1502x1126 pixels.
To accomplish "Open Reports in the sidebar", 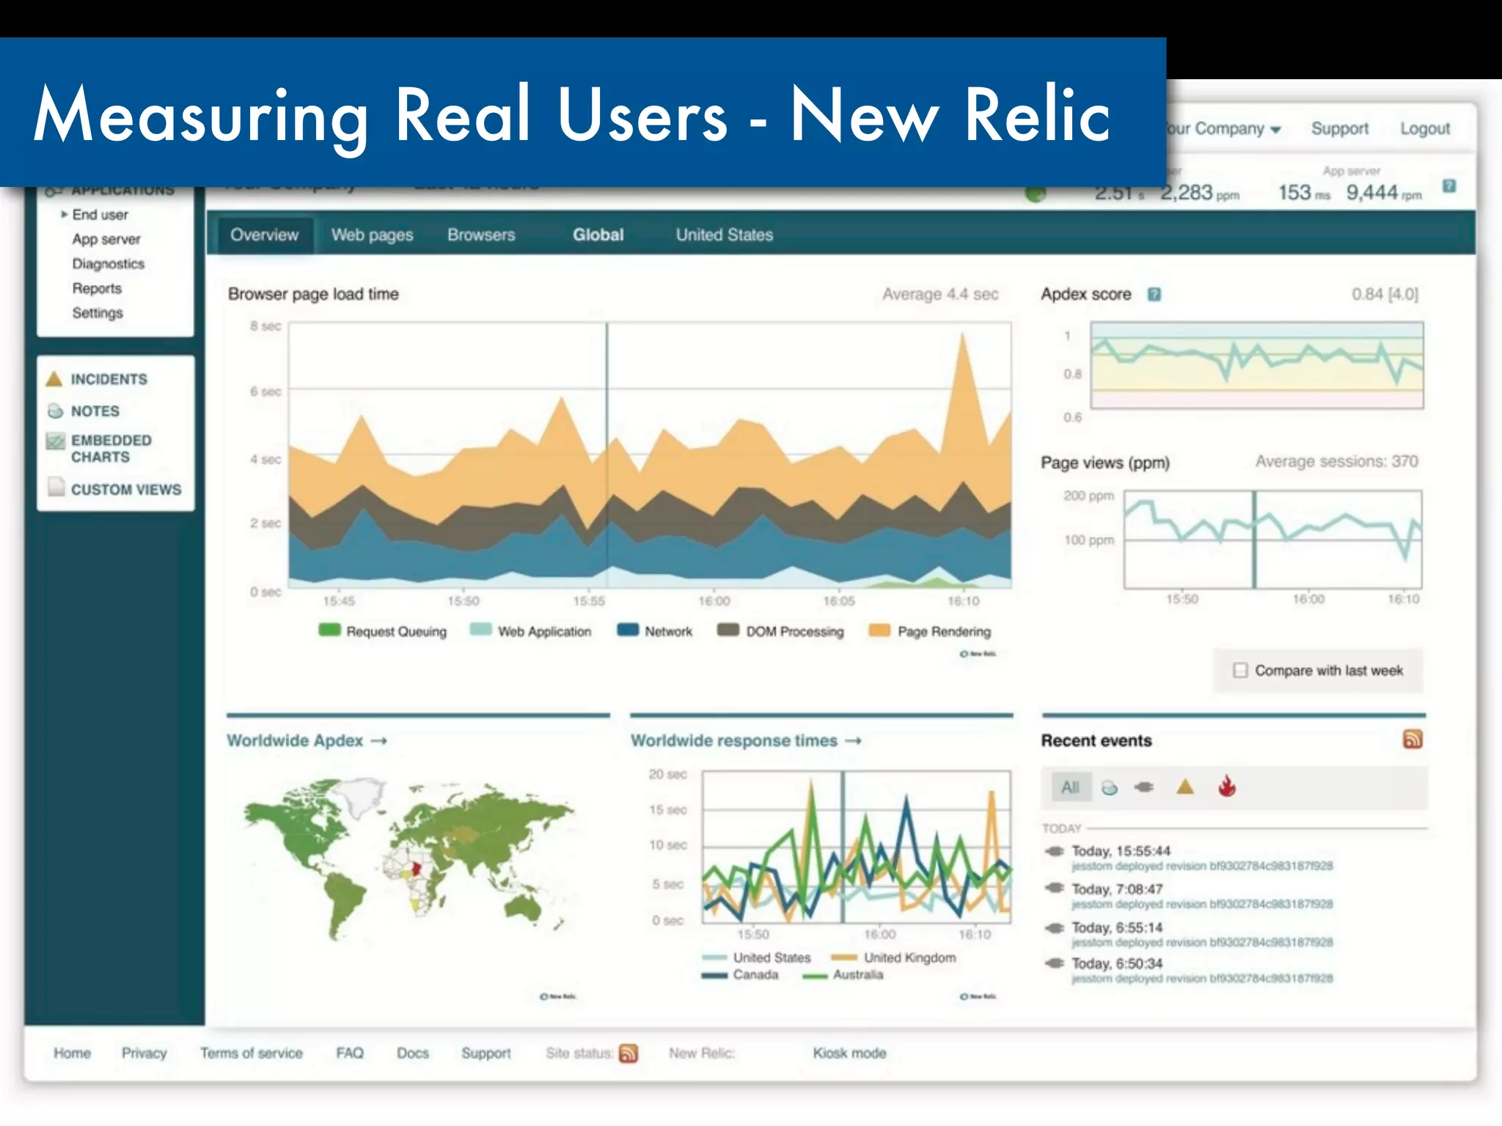I will tap(97, 288).
